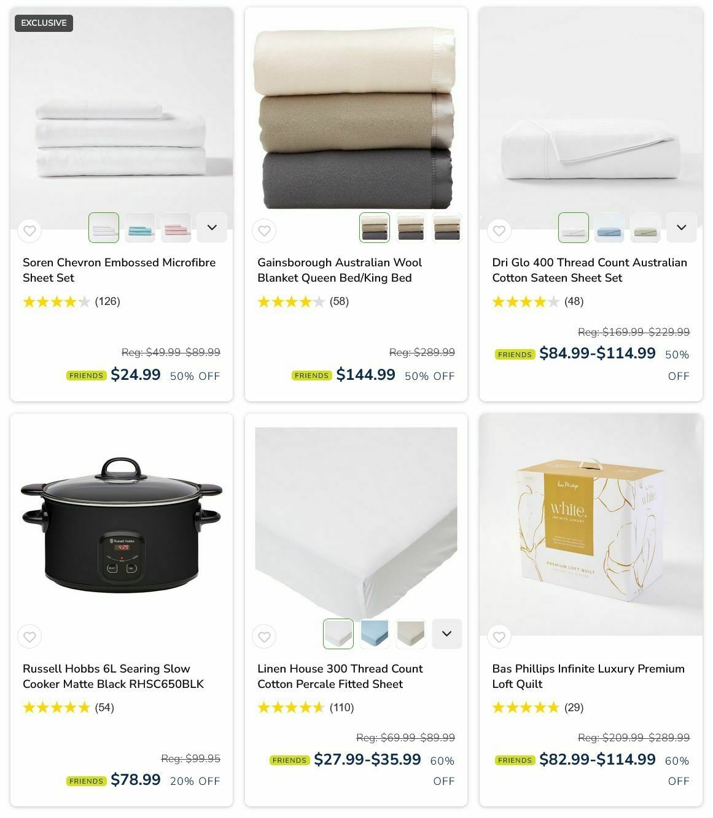Select the aqua swatch for Soren Sheet Set
Image resolution: width=713 pixels, height=818 pixels.
click(140, 228)
